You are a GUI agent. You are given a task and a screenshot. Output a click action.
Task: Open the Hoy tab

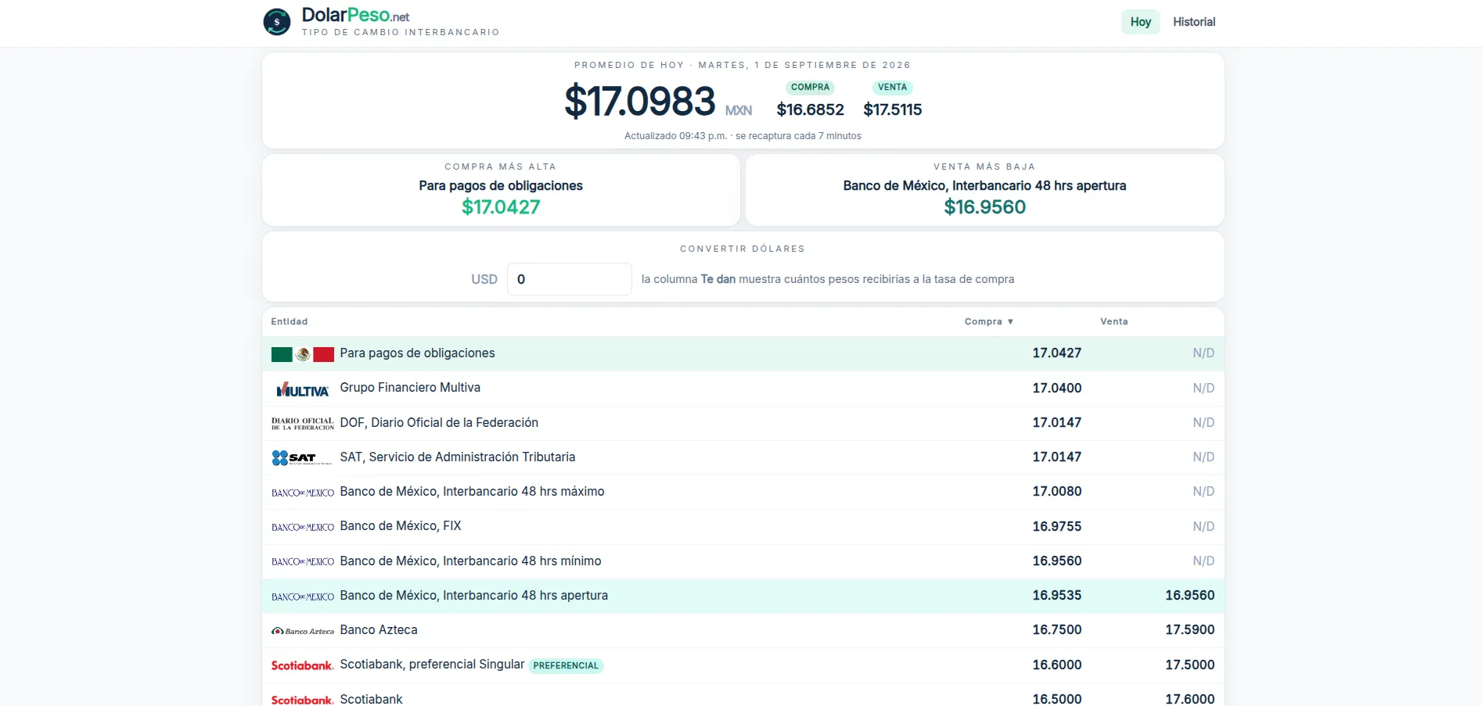pos(1140,22)
